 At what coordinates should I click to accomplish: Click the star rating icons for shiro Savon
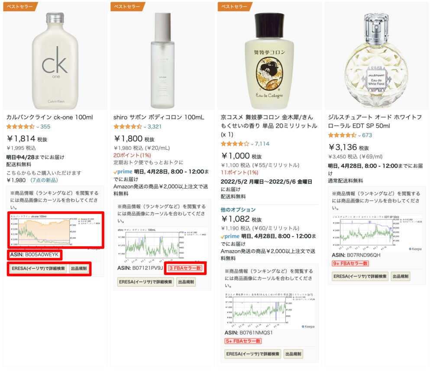click(x=128, y=127)
